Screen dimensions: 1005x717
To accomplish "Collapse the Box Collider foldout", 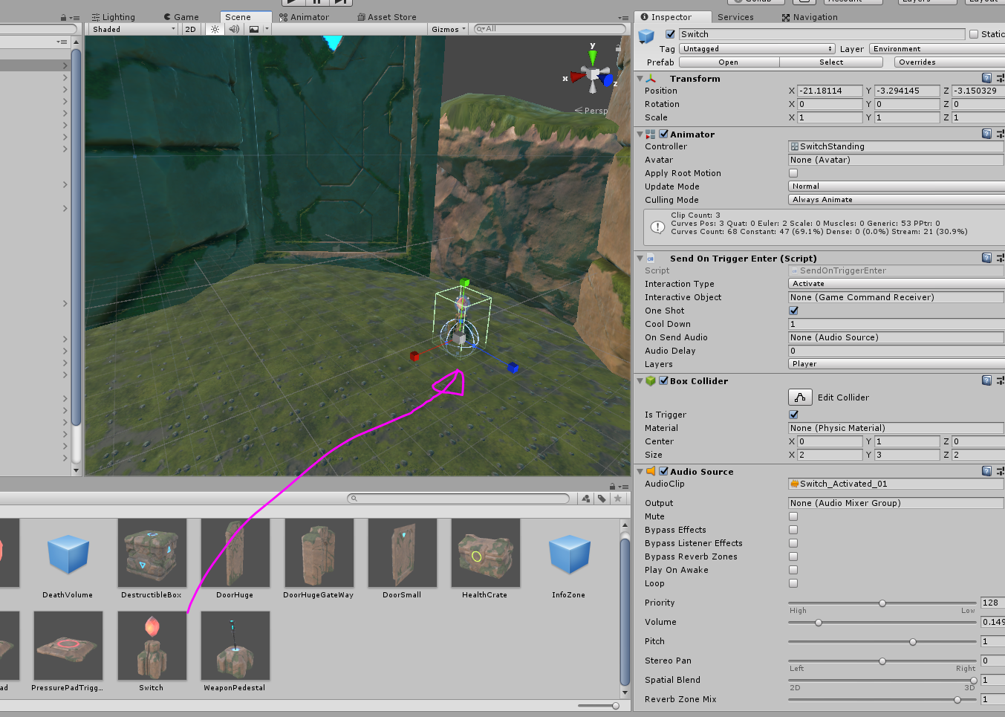I will coord(640,380).
